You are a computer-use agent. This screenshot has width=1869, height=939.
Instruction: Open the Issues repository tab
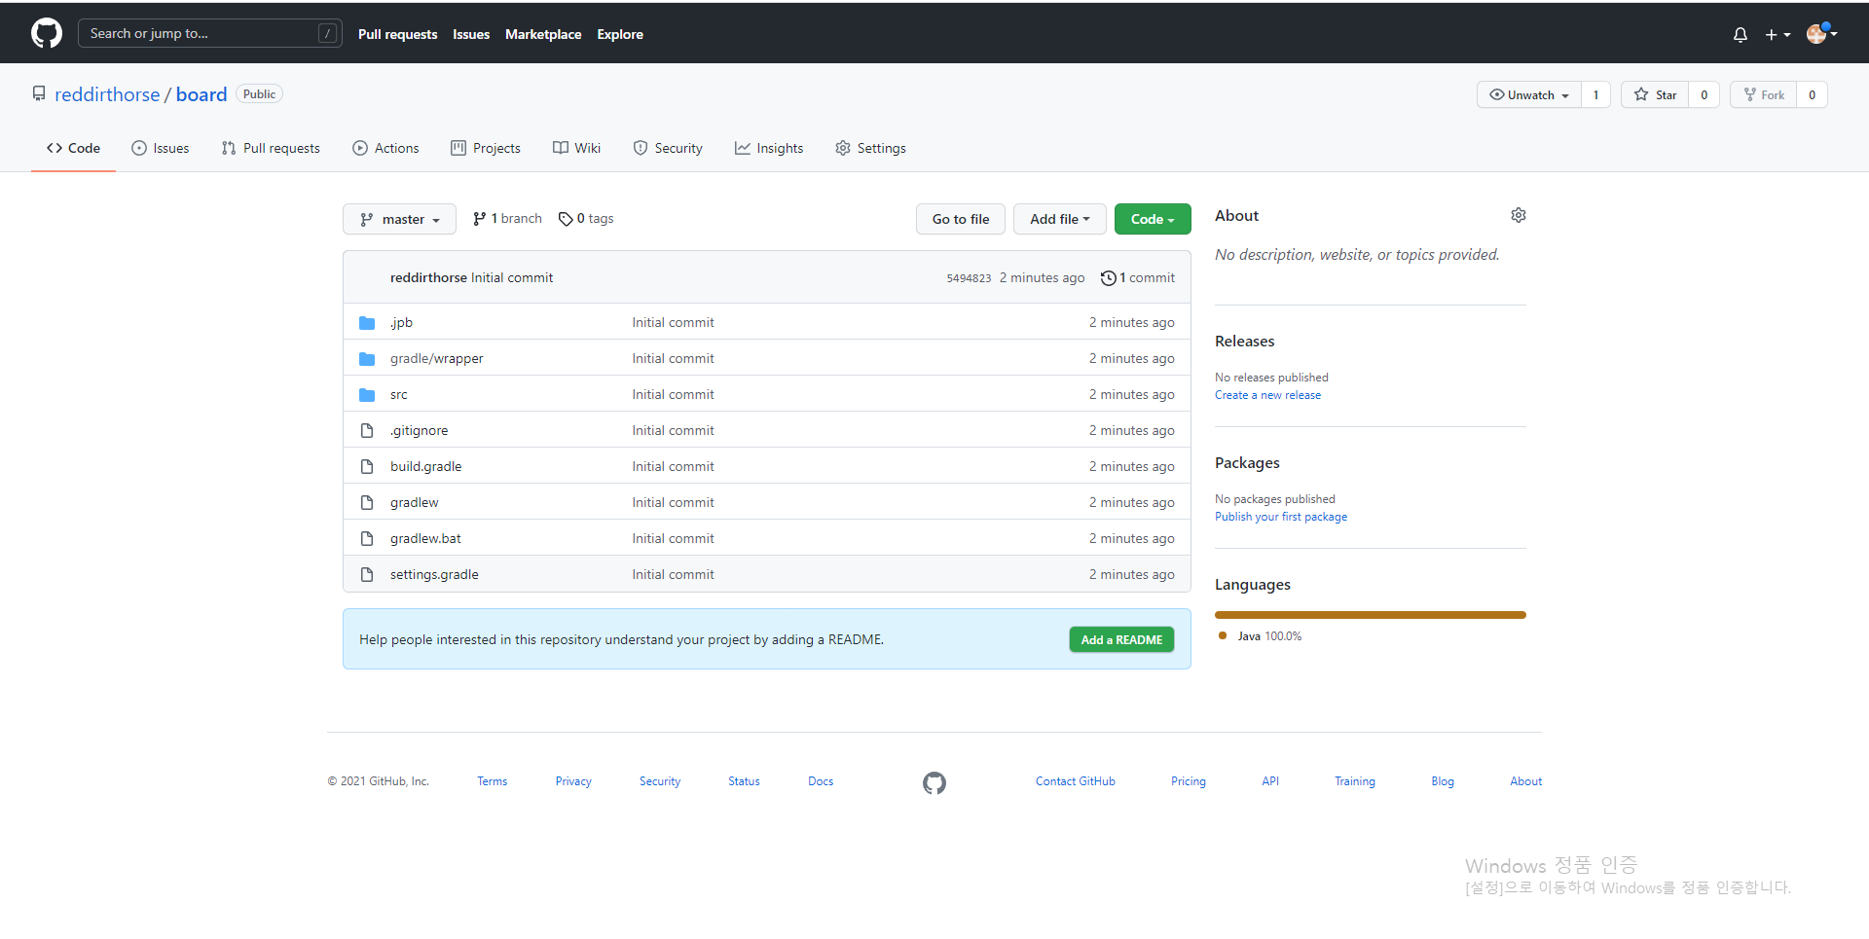161,148
